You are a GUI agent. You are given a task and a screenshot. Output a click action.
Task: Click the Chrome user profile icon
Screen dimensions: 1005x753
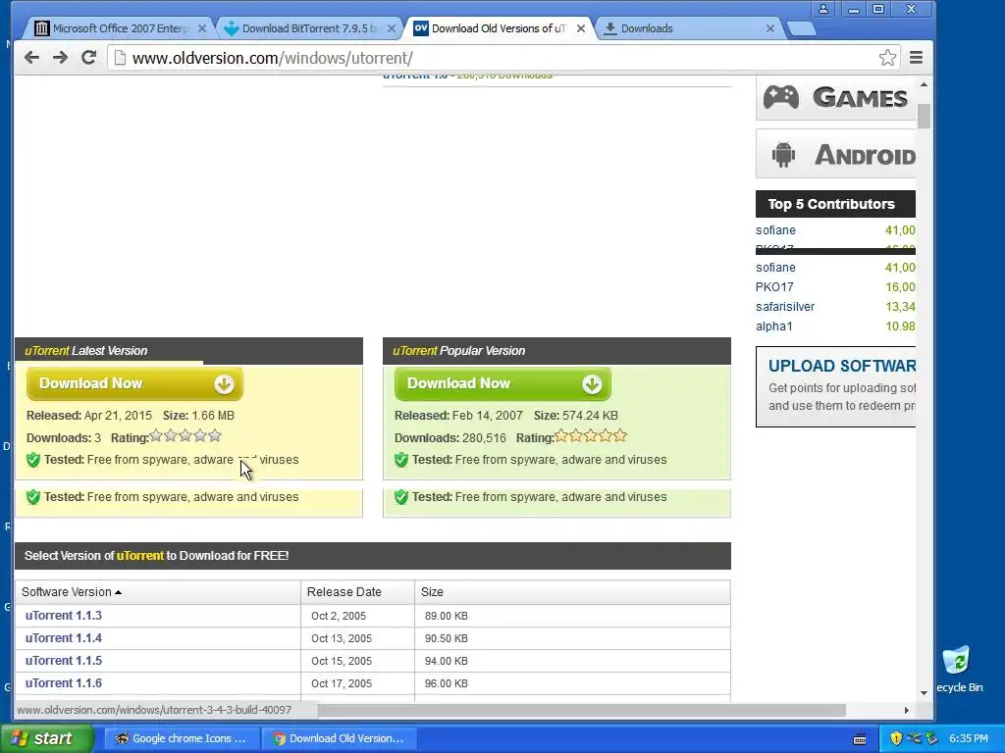823,9
